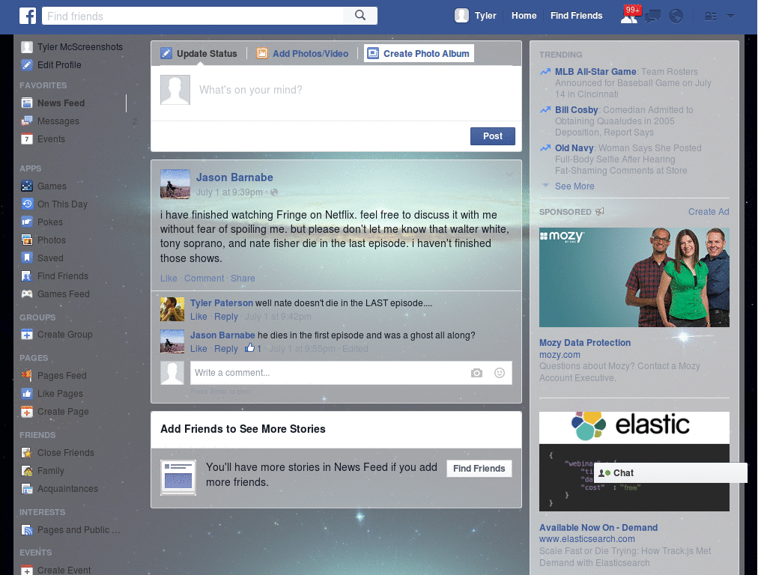Open the messages chat bubbles icon
Viewport: 767px width, 575px height.
click(x=652, y=16)
